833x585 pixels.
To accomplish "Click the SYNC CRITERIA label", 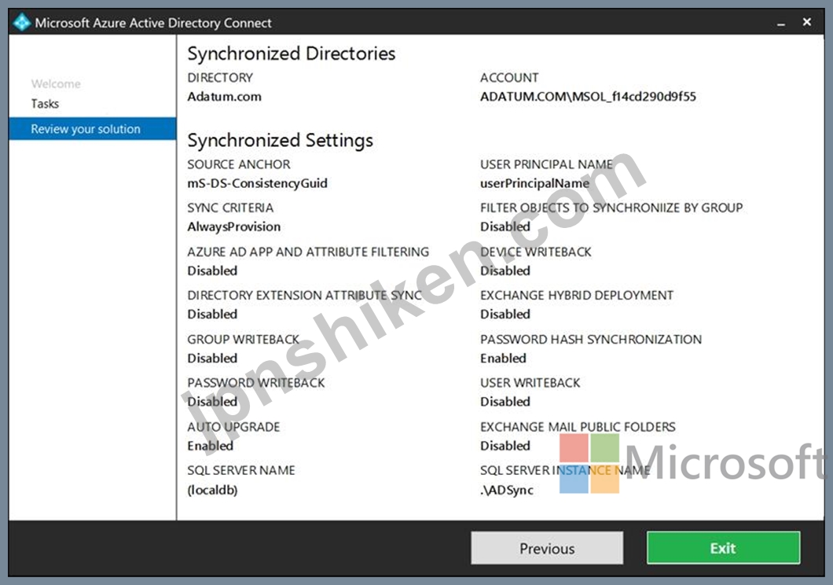I will pyautogui.click(x=230, y=208).
